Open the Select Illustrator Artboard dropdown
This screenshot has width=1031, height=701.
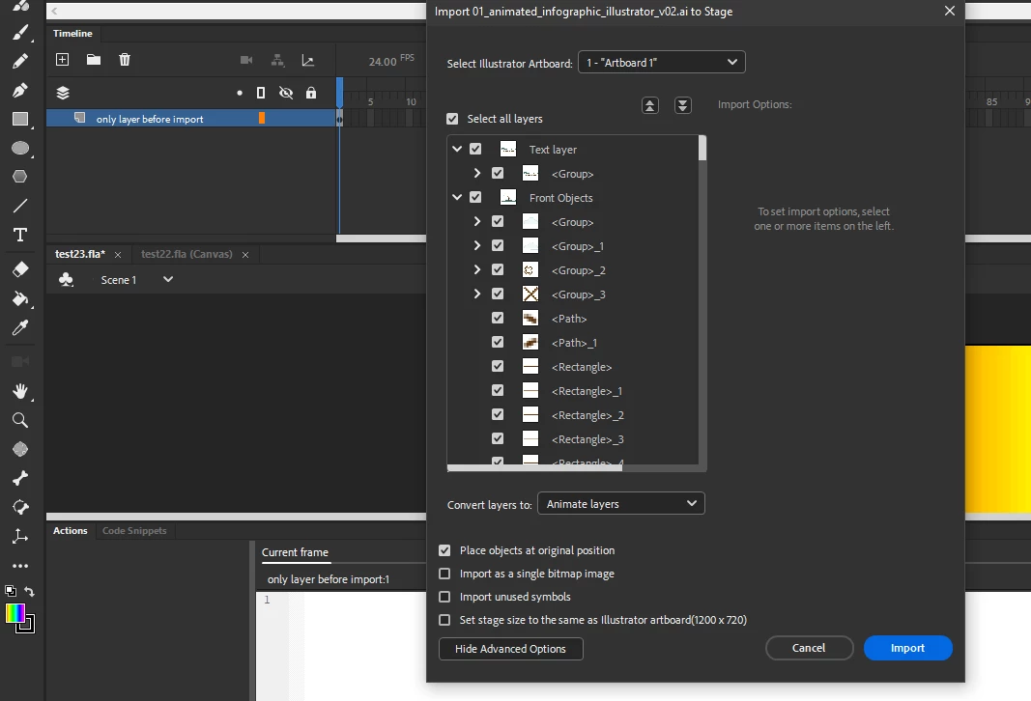coord(662,63)
